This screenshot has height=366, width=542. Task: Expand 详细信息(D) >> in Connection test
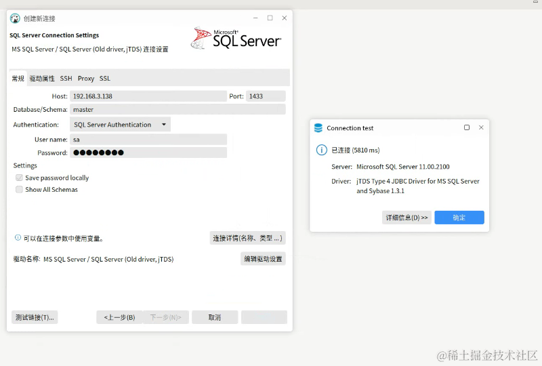click(x=407, y=218)
